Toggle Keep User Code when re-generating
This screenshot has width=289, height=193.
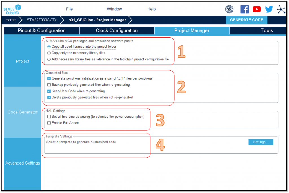tap(49, 91)
